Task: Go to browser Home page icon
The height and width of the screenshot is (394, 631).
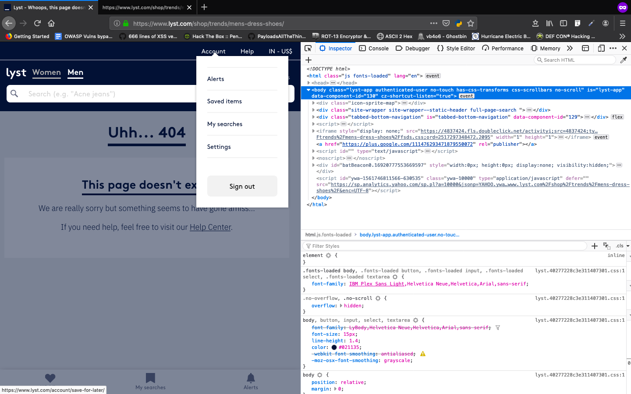Action: [51, 23]
